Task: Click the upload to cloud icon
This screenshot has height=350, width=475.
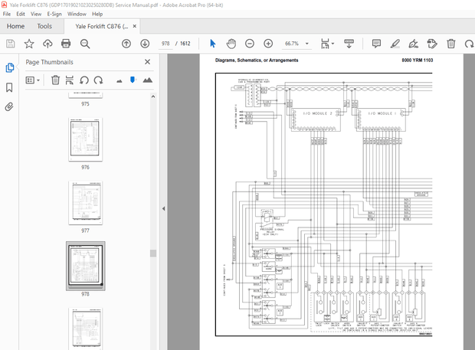Action: [47, 44]
